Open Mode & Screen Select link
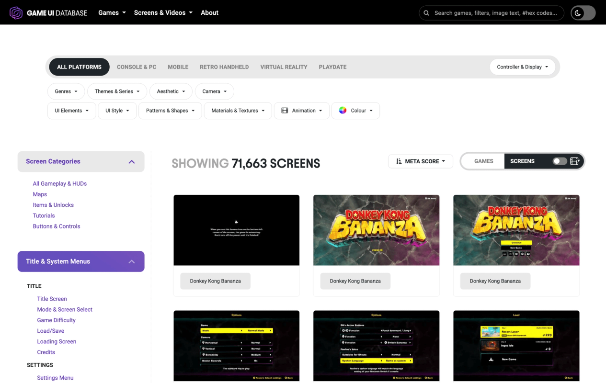606x383 pixels. click(x=65, y=310)
